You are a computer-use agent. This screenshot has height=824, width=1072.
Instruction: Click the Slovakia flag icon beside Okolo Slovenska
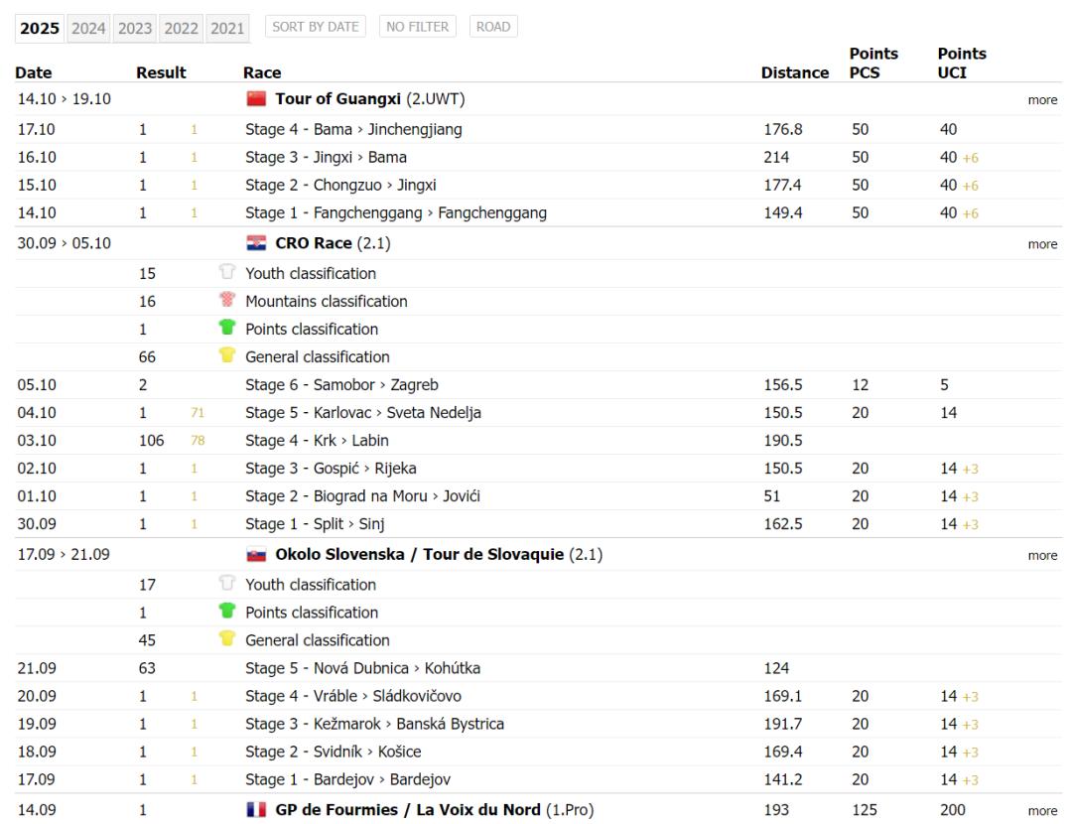(x=256, y=555)
